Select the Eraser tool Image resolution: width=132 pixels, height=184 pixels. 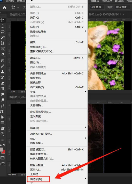coord(3,83)
